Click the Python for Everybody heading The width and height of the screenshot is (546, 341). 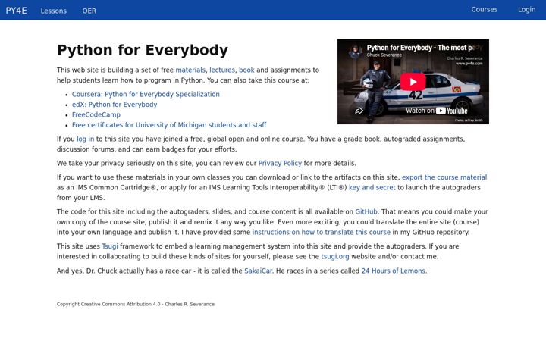tap(143, 50)
